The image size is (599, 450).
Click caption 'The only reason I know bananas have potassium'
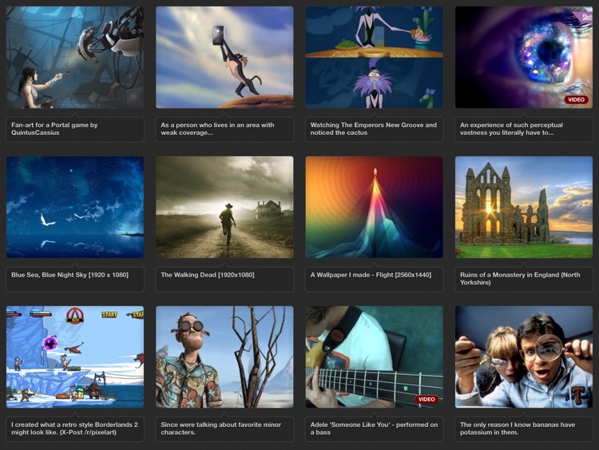click(x=518, y=428)
